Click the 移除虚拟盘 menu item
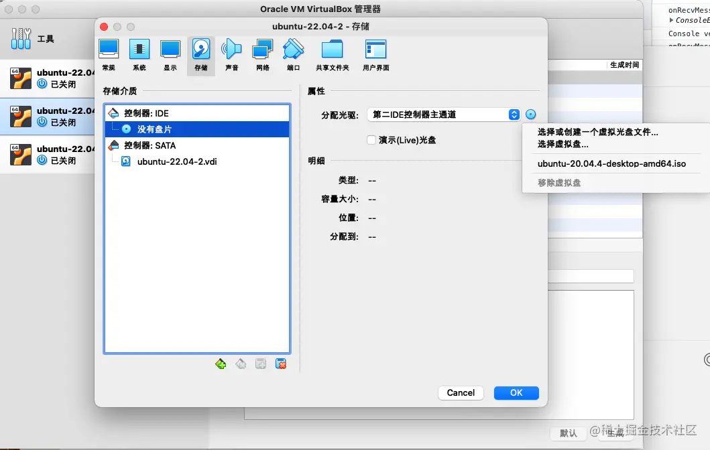The width and height of the screenshot is (710, 450). tap(559, 183)
